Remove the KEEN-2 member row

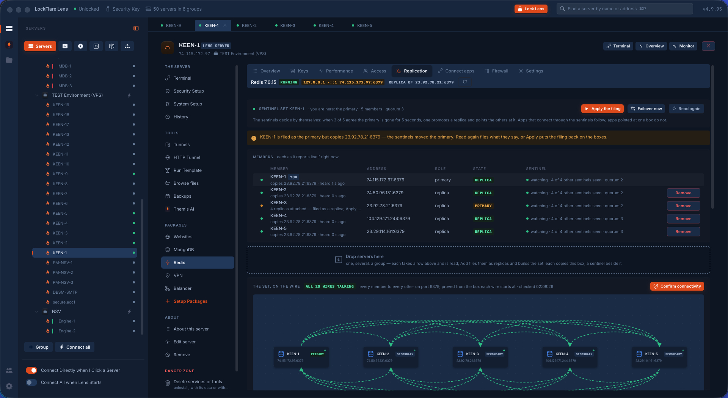tap(683, 193)
